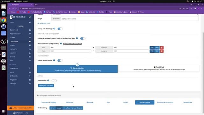Screen dimensions: 204x115
Task: Open the Network settings tab
Action: [90, 102]
